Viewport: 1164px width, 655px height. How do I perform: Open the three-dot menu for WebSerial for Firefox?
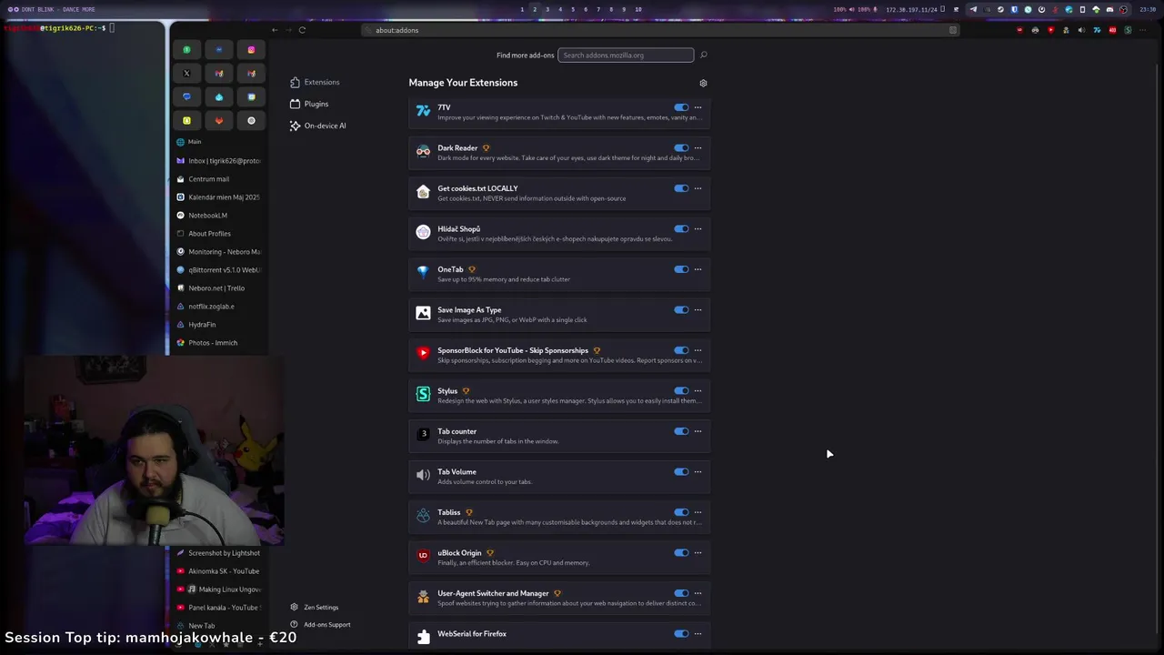[x=697, y=633]
